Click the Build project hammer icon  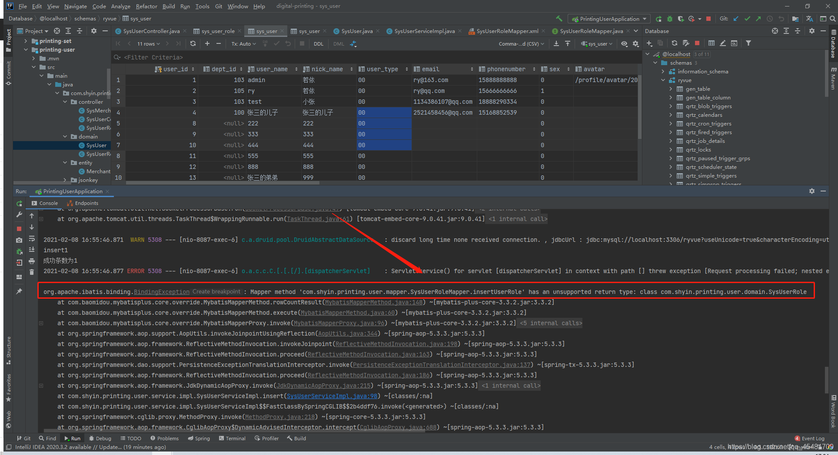(x=559, y=19)
